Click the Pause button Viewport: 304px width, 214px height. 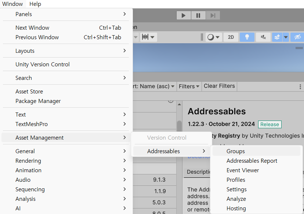tap(198, 15)
